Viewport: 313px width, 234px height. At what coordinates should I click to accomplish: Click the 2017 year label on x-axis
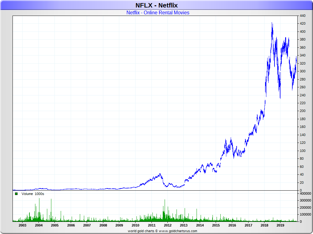(x=248, y=225)
